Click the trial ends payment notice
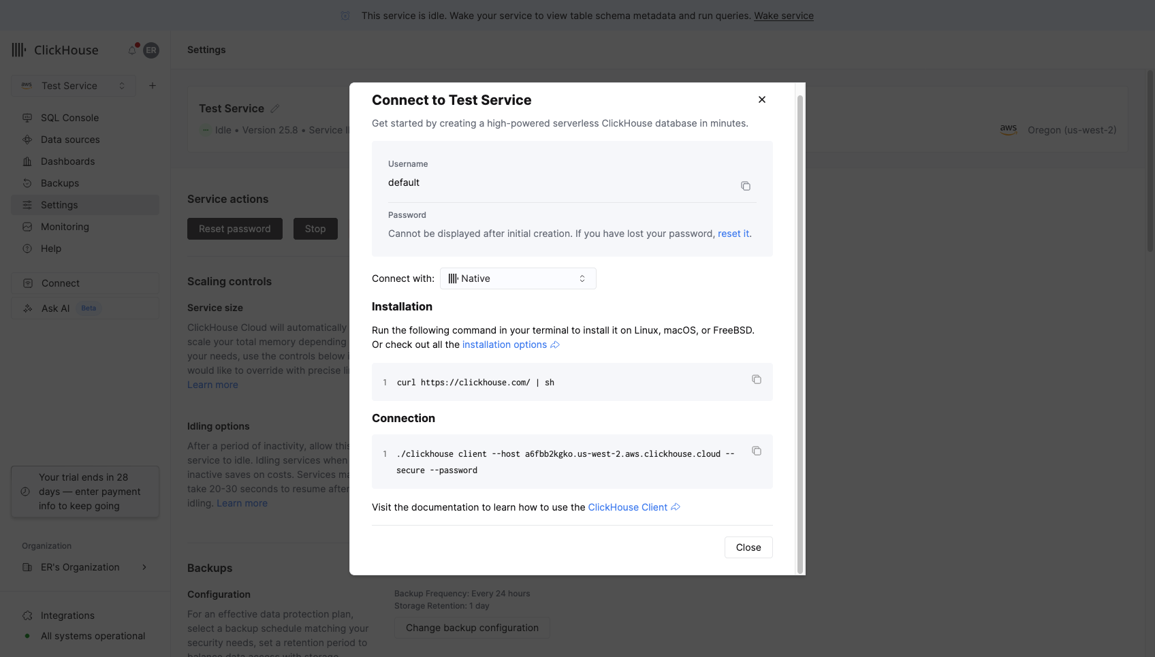This screenshot has height=657, width=1155. pos(85,492)
